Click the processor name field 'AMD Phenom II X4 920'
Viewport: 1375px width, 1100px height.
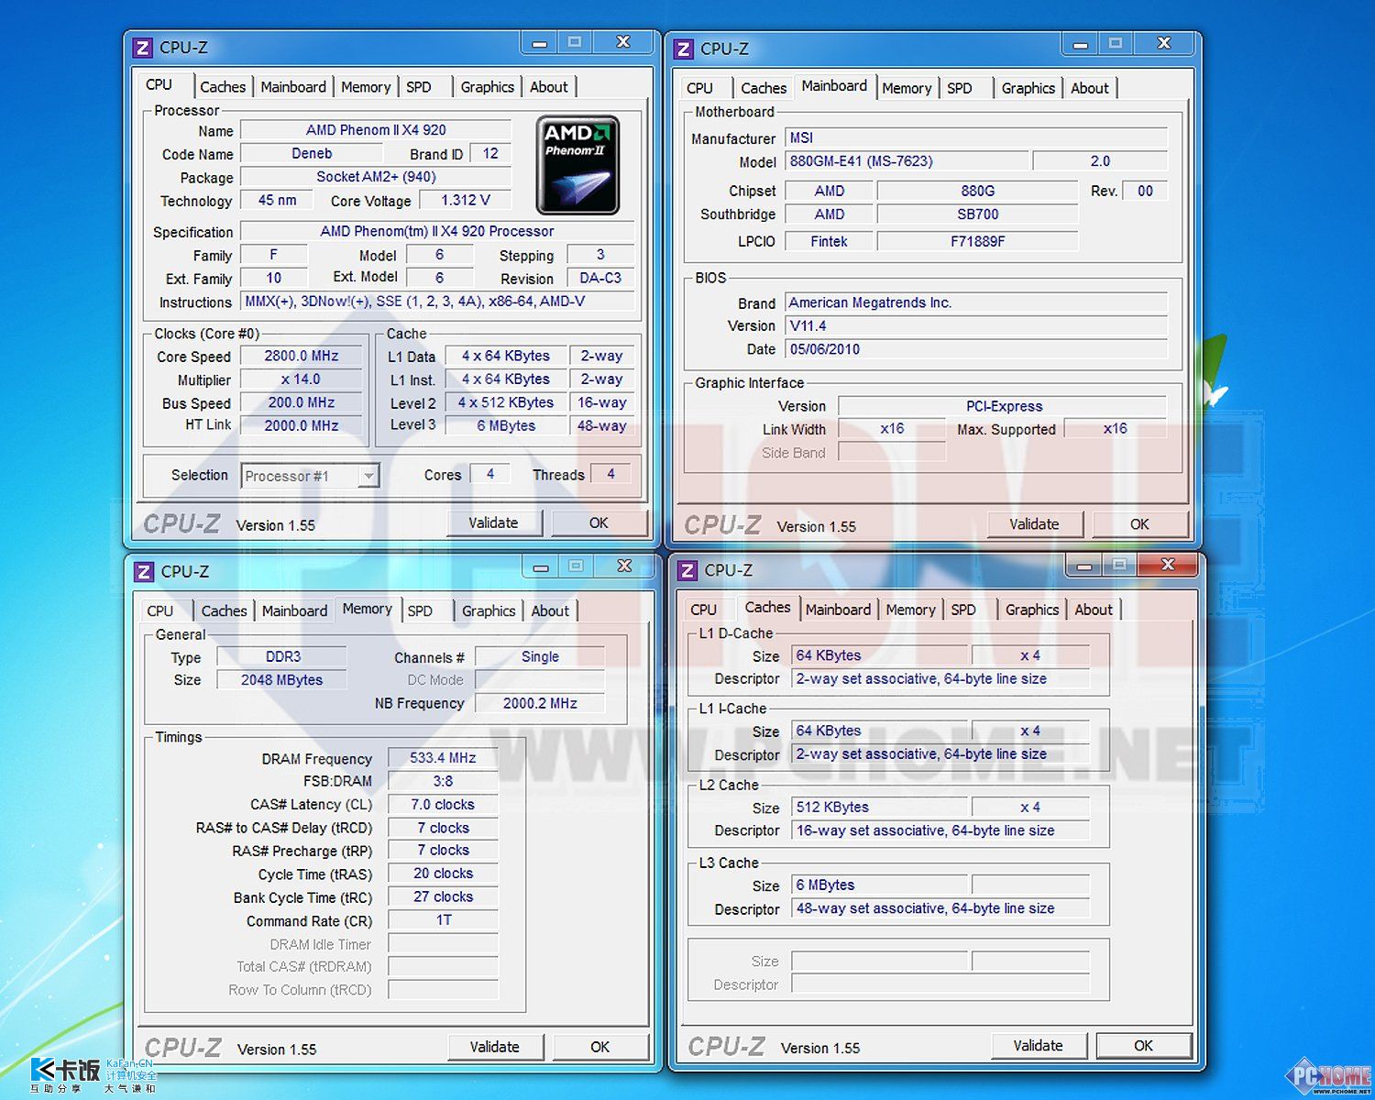point(376,130)
